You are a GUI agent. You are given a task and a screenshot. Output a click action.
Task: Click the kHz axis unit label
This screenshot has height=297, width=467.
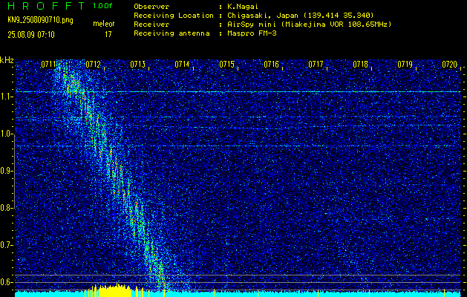(x=7, y=60)
